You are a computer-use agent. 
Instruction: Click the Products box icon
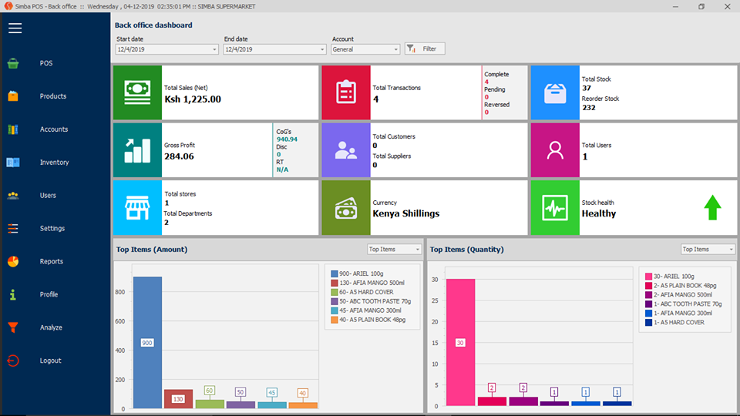point(13,96)
